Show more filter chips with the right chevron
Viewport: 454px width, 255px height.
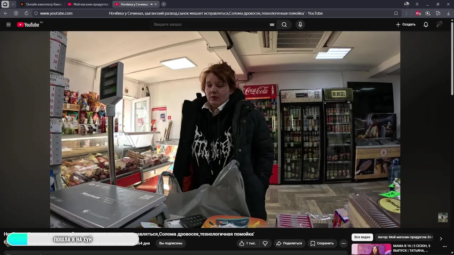441,239
